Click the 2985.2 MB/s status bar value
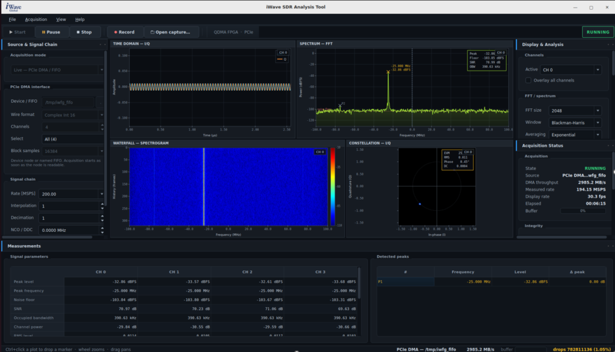This screenshot has height=352, width=615. (480, 349)
